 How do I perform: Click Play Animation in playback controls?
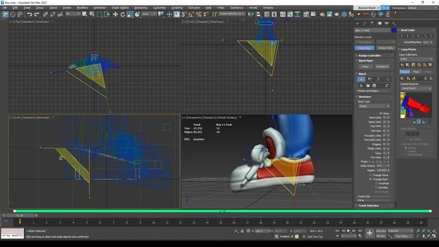(348, 231)
